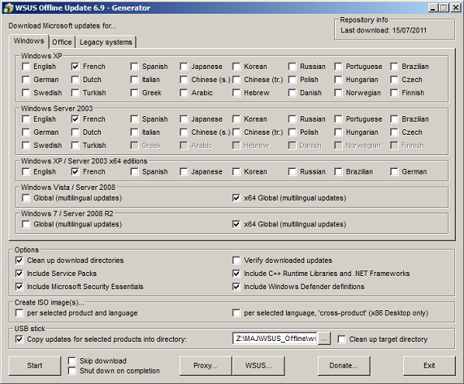Click into the USB target directory field
464x384 pixels.
coord(275,339)
